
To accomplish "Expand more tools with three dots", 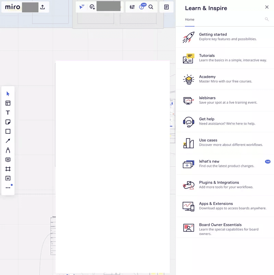I will 8,188.
